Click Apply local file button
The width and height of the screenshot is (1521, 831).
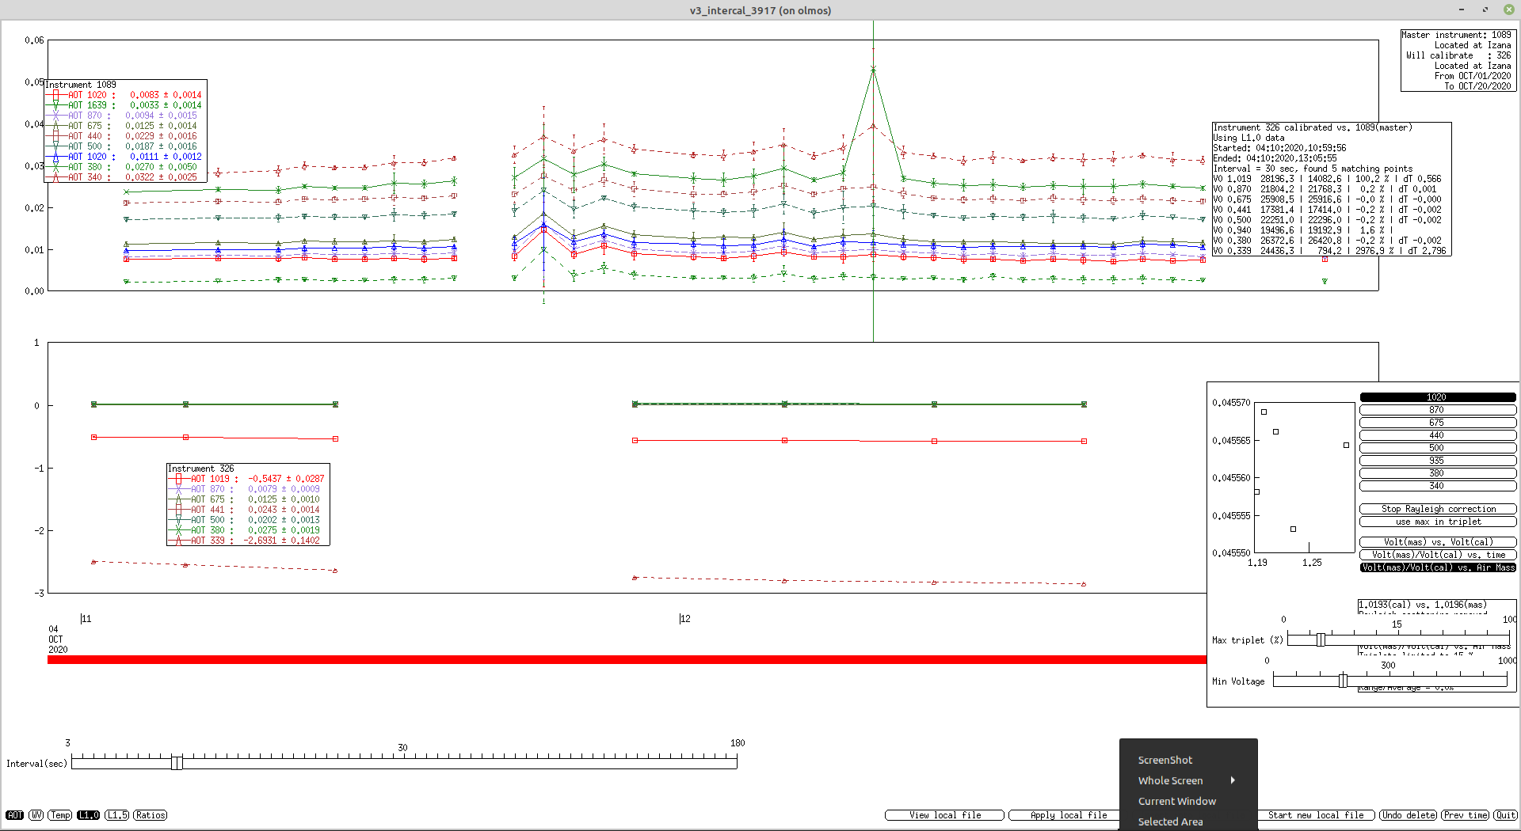coord(1064,815)
